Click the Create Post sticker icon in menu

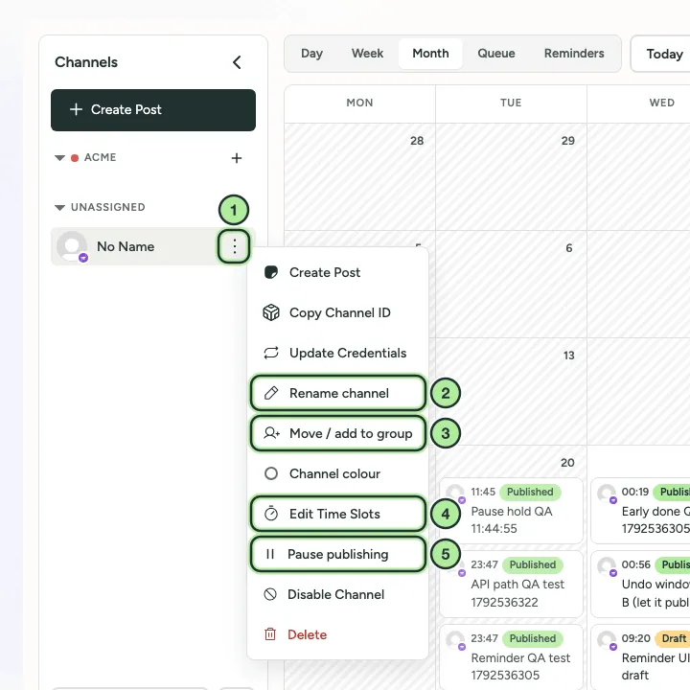coord(271,272)
